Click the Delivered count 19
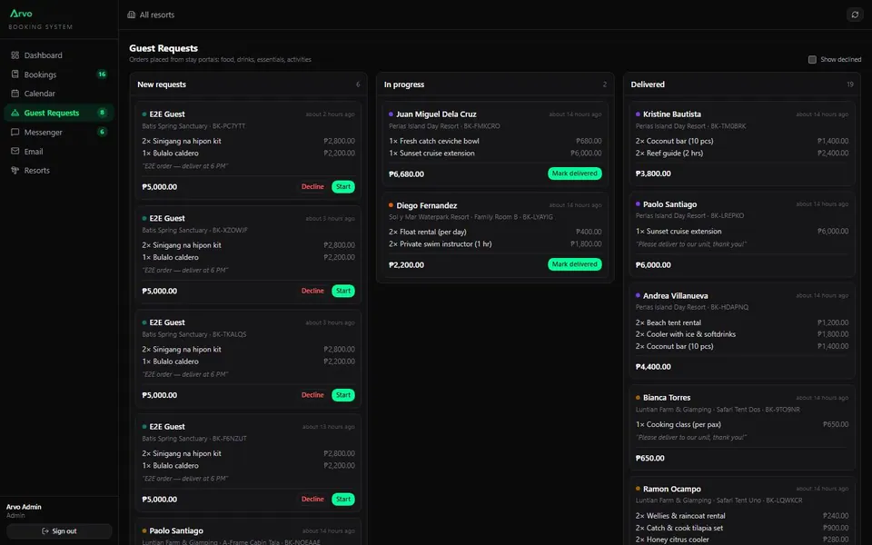This screenshot has height=545, width=872. click(x=850, y=84)
